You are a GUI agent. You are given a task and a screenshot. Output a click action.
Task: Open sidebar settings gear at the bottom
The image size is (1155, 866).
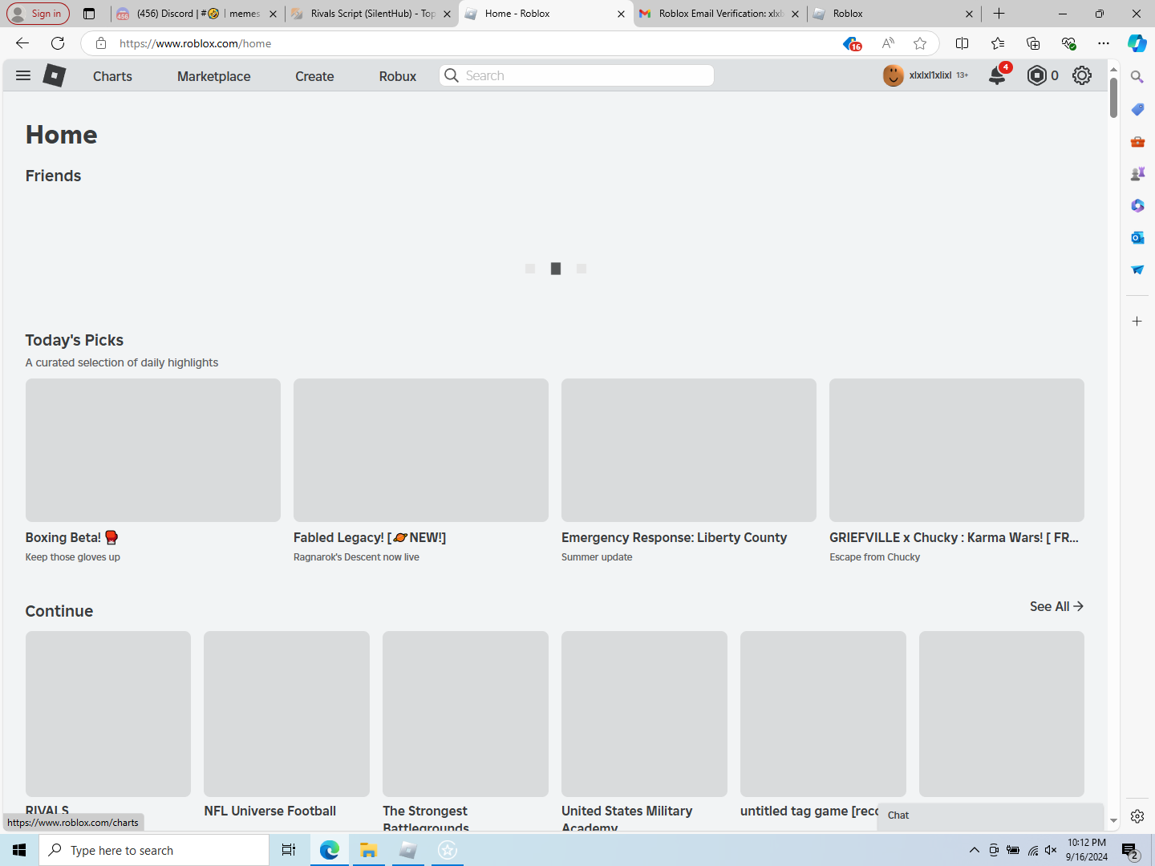click(x=1137, y=816)
